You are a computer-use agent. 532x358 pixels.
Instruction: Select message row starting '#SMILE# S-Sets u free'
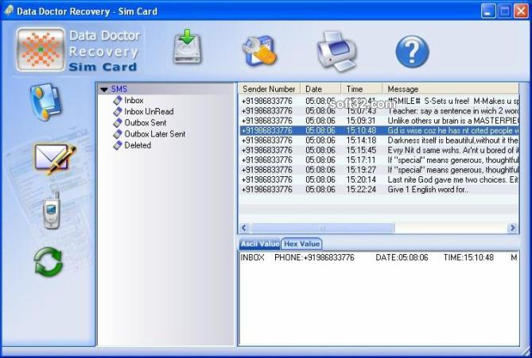(x=379, y=101)
